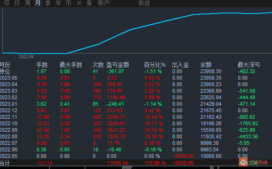The width and height of the screenshot is (272, 169).
Task: Click the 2022.06 chart axis label
Action: click(x=26, y=56)
